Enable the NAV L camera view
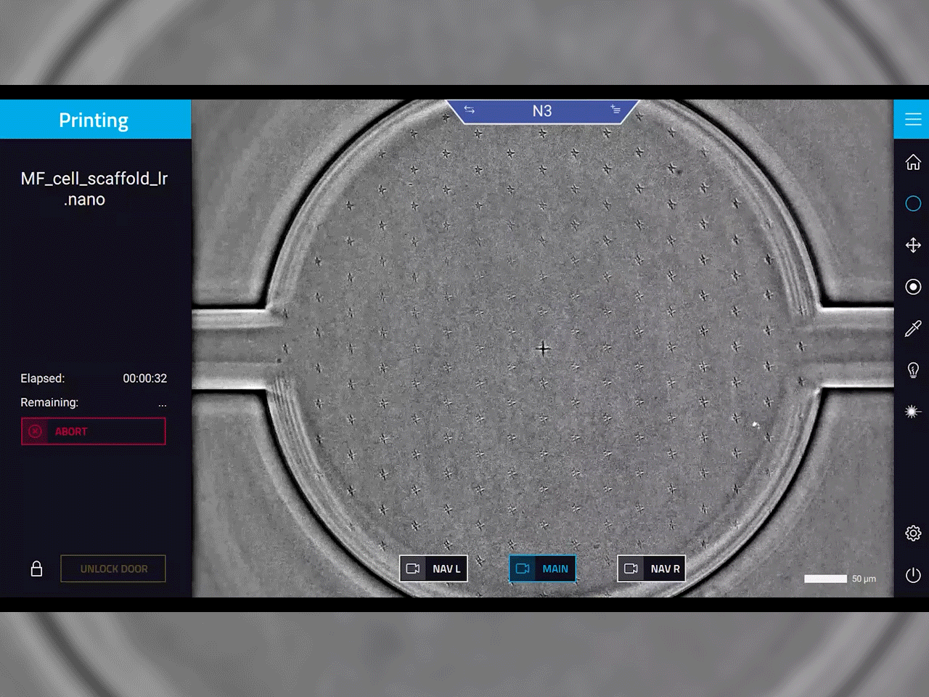Screen dimensions: 929x697 tap(433, 568)
